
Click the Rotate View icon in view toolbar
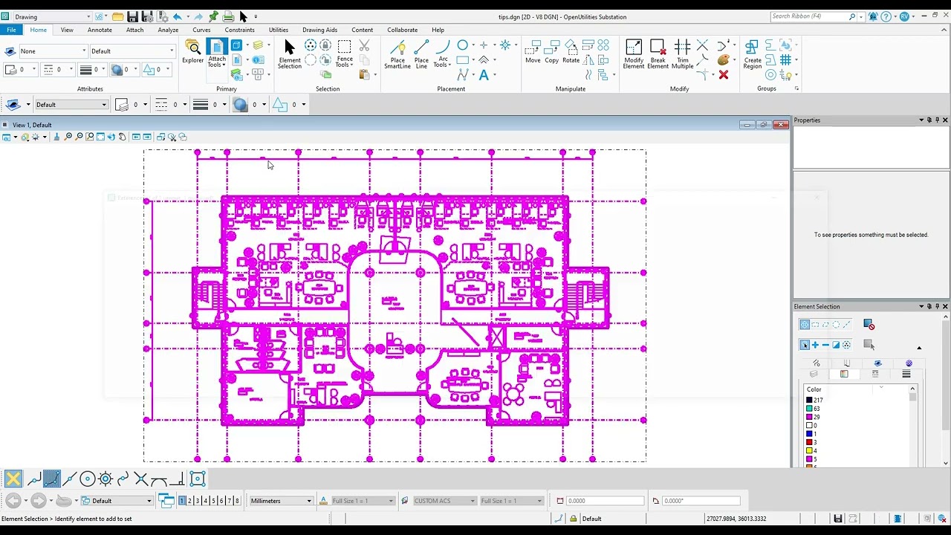111,137
